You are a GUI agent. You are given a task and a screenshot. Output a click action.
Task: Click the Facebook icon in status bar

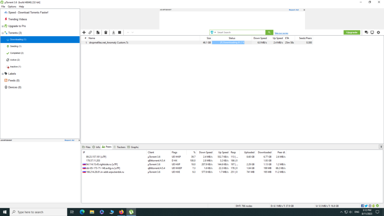(362, 206)
